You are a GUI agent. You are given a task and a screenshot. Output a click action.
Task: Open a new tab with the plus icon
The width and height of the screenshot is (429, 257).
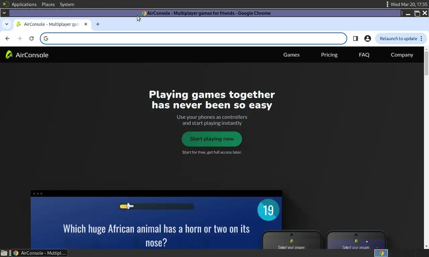98,24
